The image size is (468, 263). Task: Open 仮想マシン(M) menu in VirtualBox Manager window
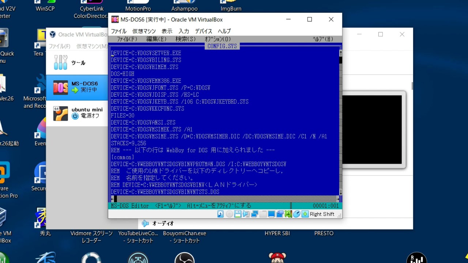[x=92, y=46]
